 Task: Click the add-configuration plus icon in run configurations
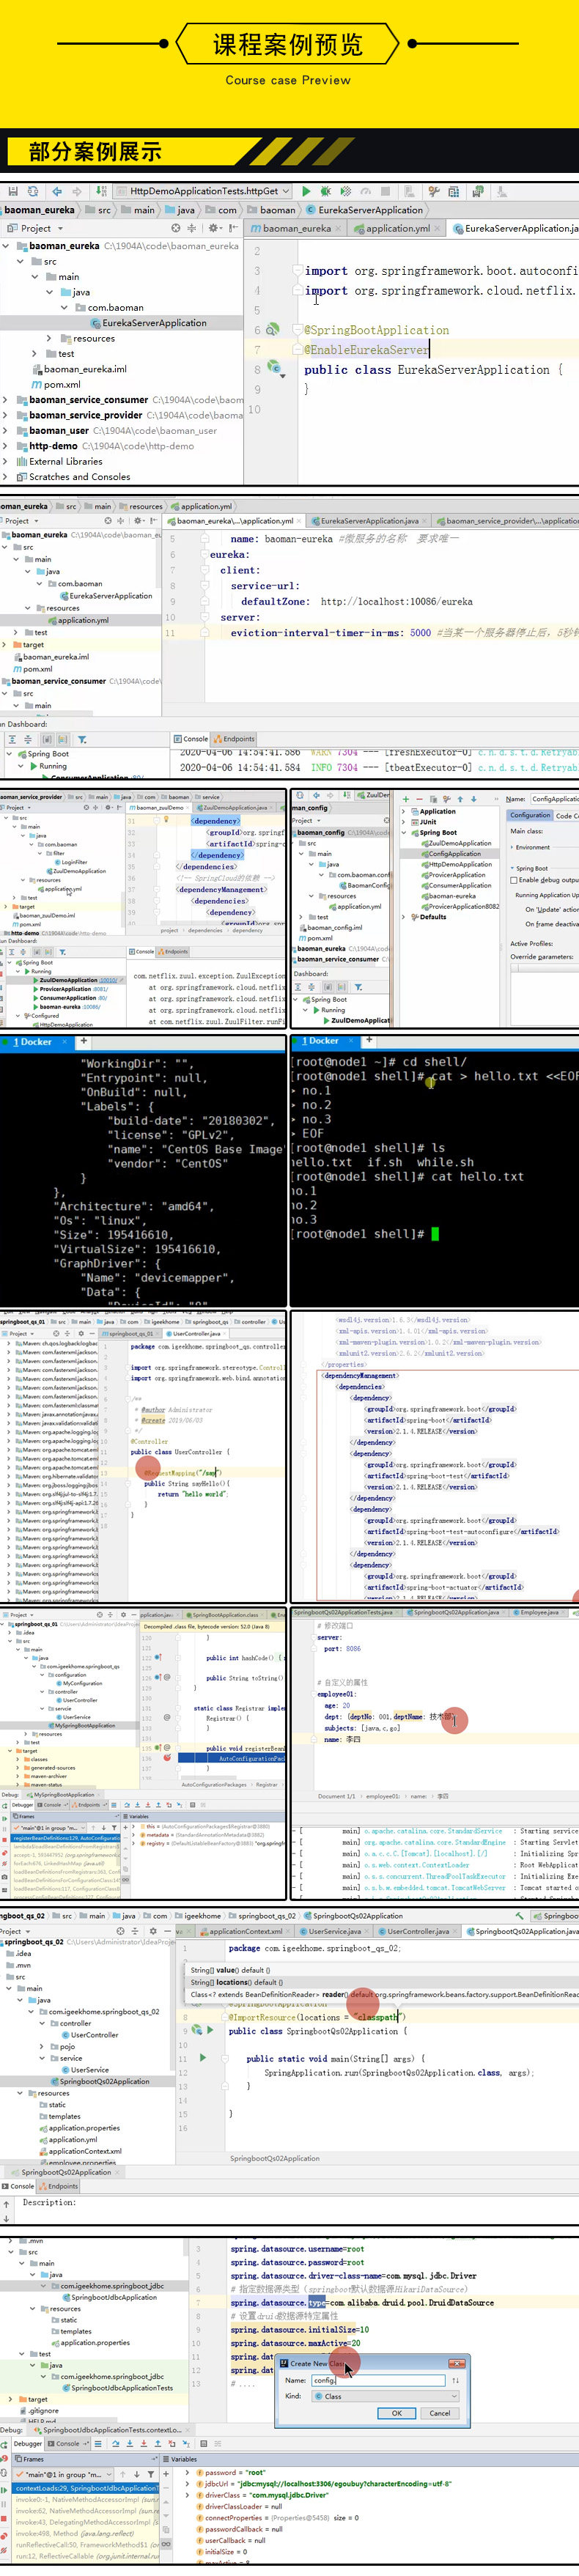point(406,799)
